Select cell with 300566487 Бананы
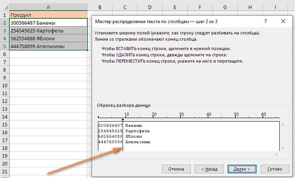This screenshot has width=295, height=178. pos(48,23)
